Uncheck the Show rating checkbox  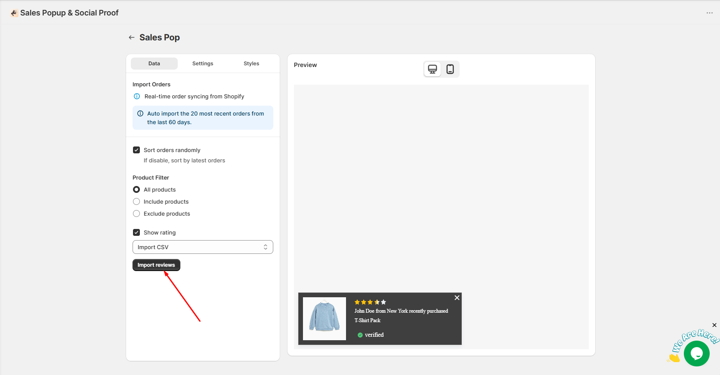tap(136, 233)
